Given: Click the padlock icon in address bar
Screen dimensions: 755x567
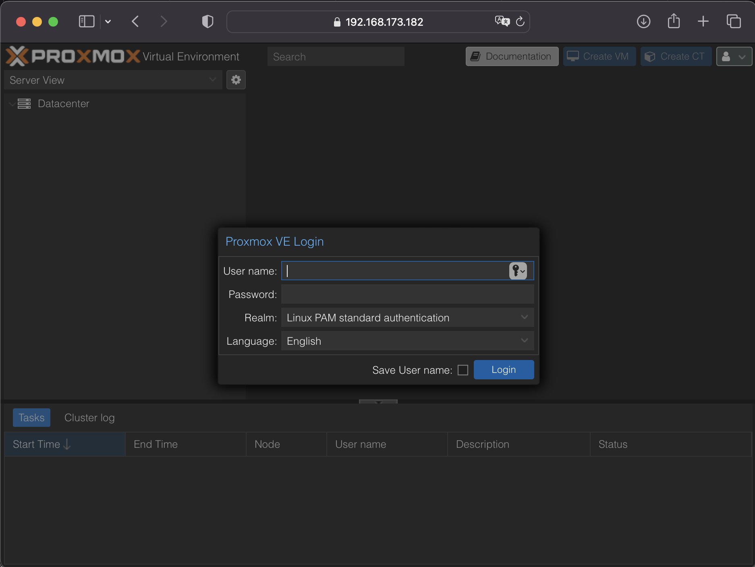Looking at the screenshot, I should point(337,22).
